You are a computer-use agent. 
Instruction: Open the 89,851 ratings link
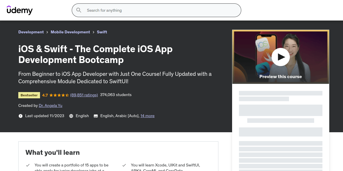tap(84, 95)
